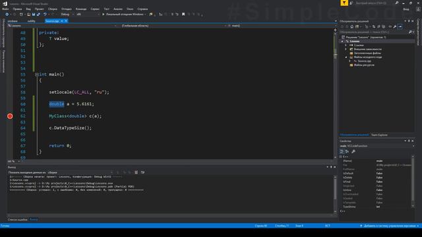
Task: Click the Open File toolbar icon
Action: (28, 14)
